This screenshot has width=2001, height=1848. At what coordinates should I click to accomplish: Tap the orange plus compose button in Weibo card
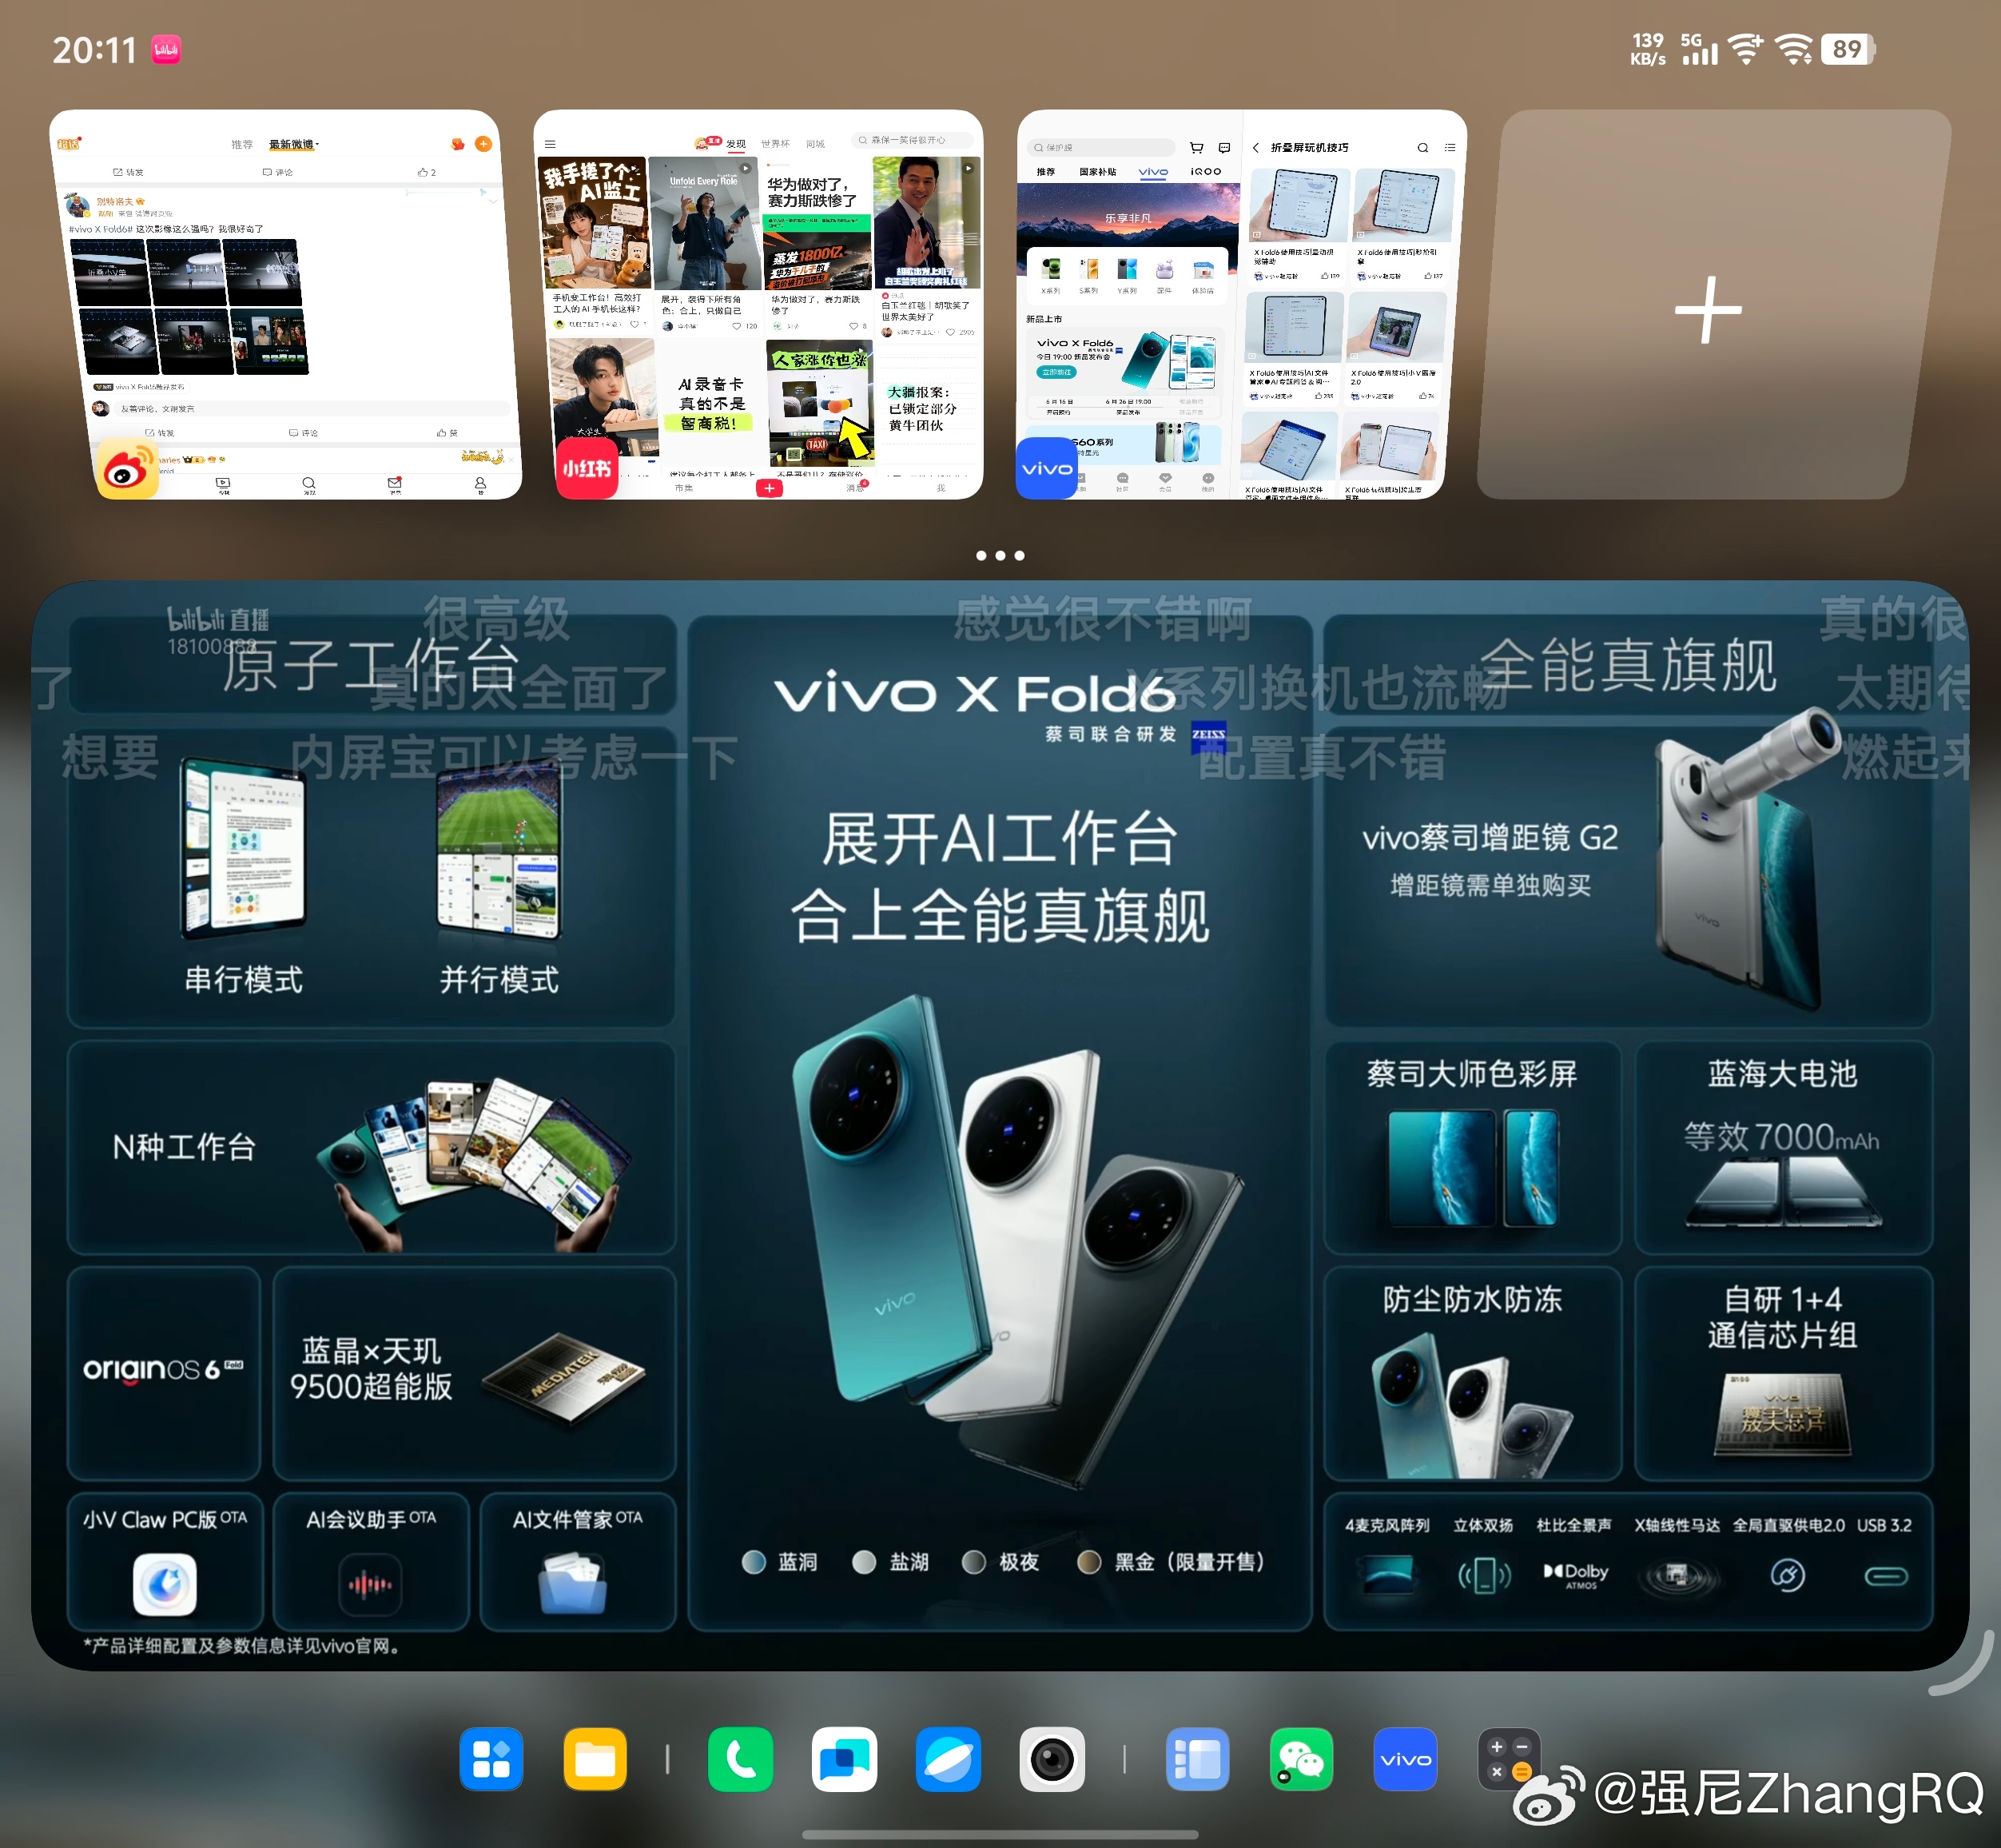click(483, 144)
